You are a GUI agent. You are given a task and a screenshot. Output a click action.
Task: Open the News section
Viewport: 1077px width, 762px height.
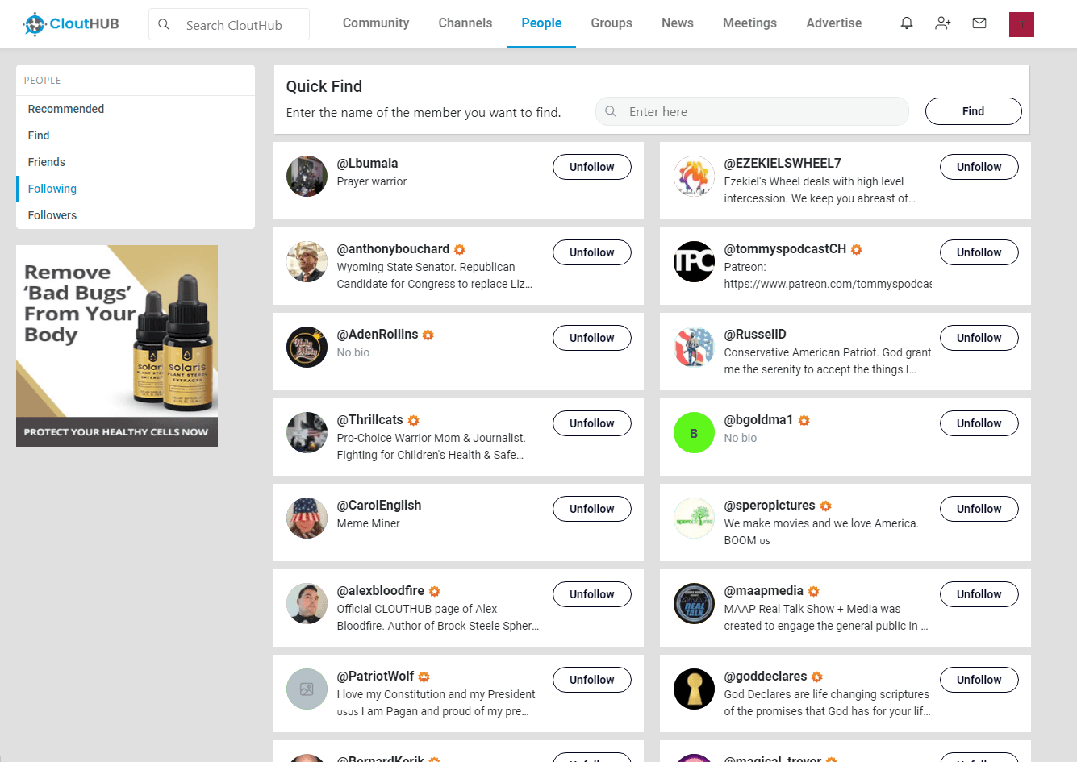[677, 23]
